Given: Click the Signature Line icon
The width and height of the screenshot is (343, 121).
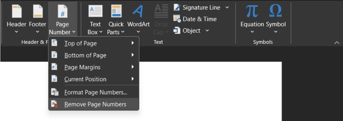Looking at the screenshot, I should click(177, 7).
